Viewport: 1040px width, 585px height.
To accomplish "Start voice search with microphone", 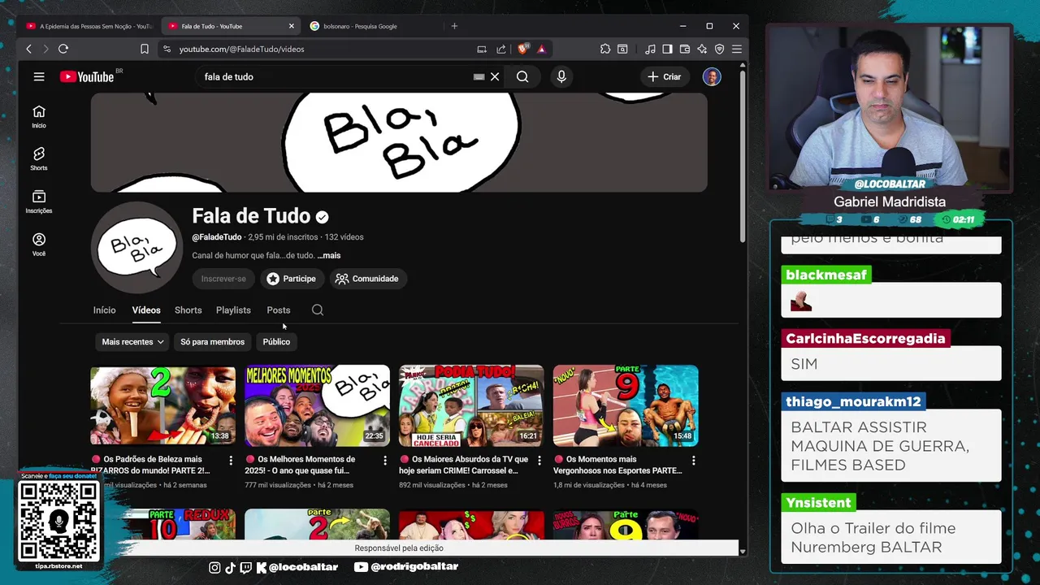I will (561, 76).
